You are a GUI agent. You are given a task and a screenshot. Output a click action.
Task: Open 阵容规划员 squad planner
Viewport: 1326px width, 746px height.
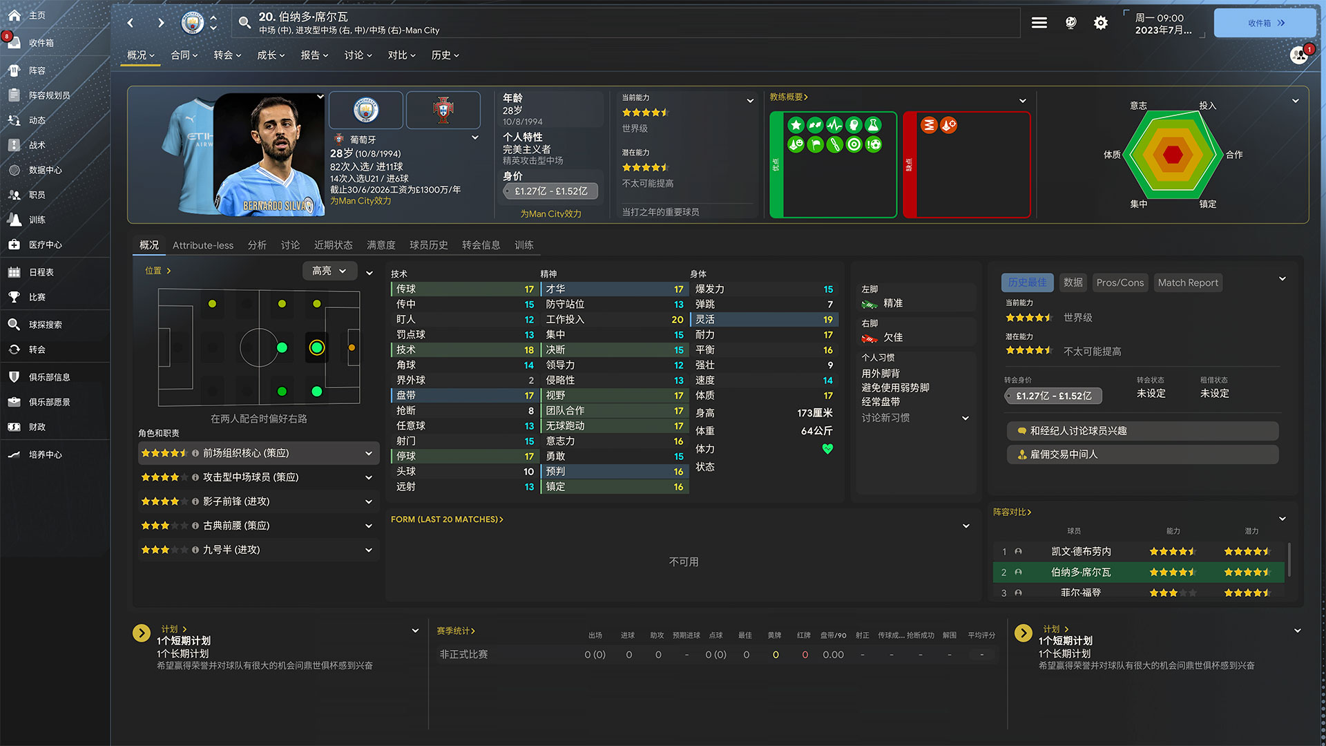[49, 95]
